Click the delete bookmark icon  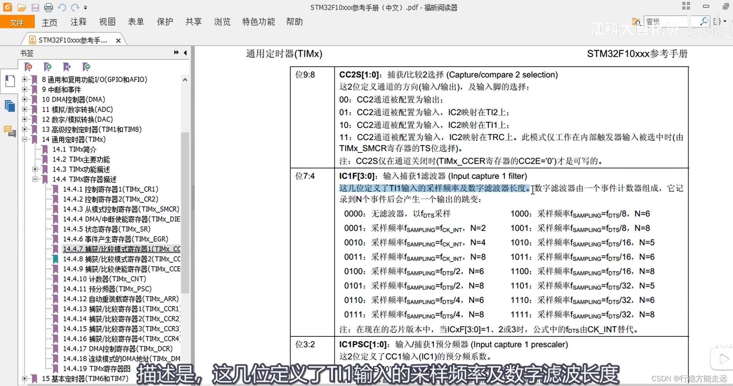(28, 67)
